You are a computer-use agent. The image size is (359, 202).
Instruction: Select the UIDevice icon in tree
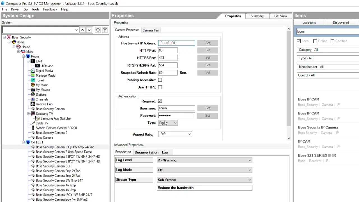click(38, 66)
